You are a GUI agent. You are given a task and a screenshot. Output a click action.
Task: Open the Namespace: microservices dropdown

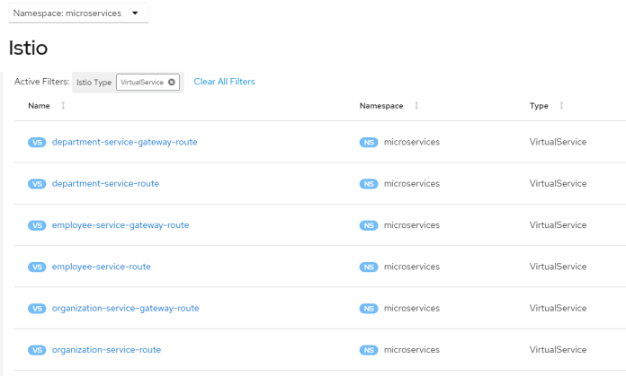[x=78, y=13]
